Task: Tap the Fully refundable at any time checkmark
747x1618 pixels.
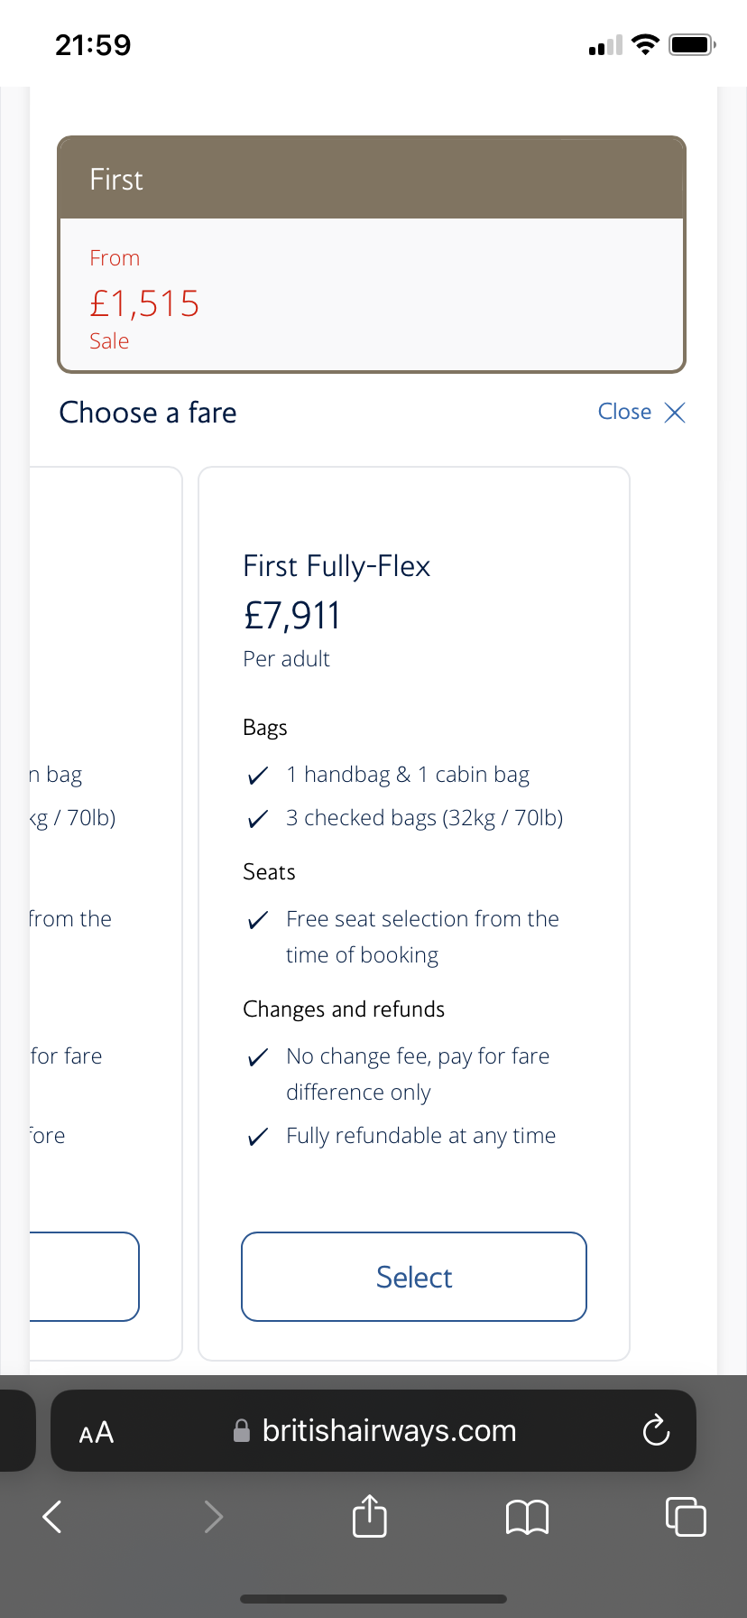Action: coord(258,1136)
